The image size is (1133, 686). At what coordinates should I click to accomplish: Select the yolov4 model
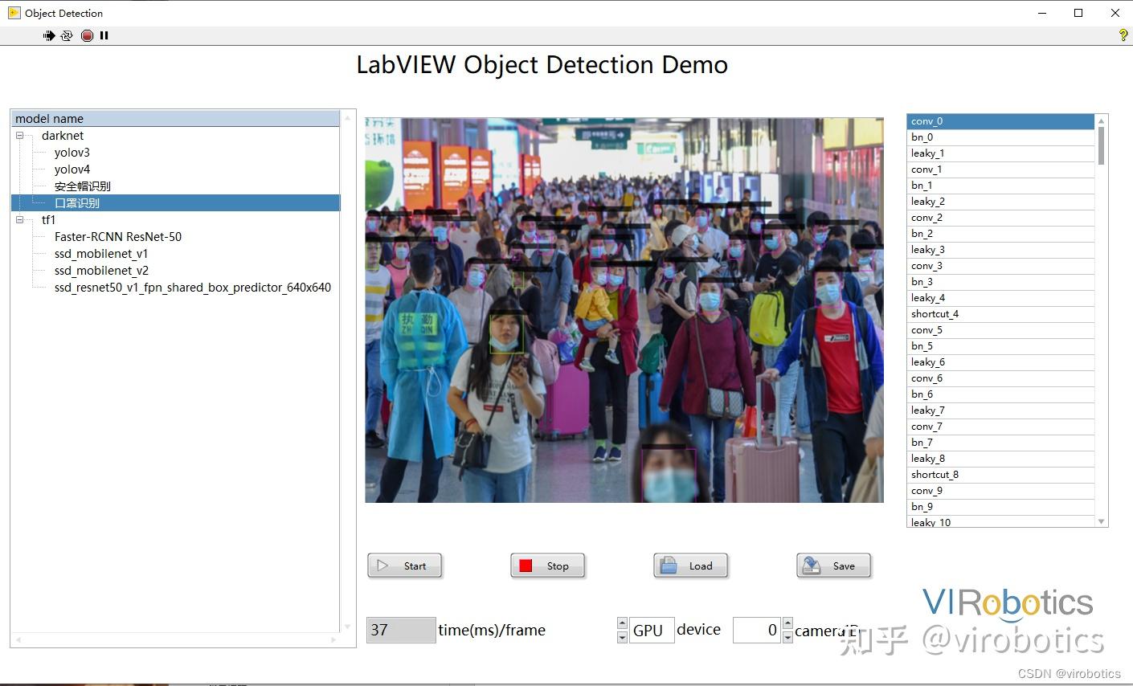click(72, 169)
